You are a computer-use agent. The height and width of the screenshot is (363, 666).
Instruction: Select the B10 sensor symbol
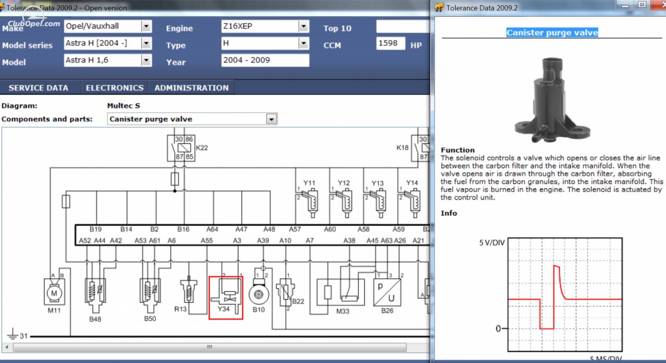click(259, 294)
